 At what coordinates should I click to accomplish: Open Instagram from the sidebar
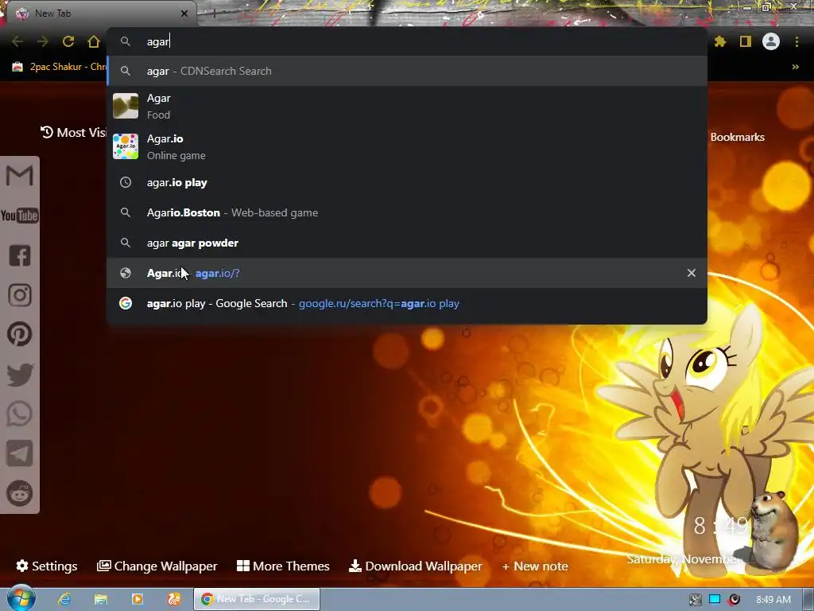(x=20, y=295)
